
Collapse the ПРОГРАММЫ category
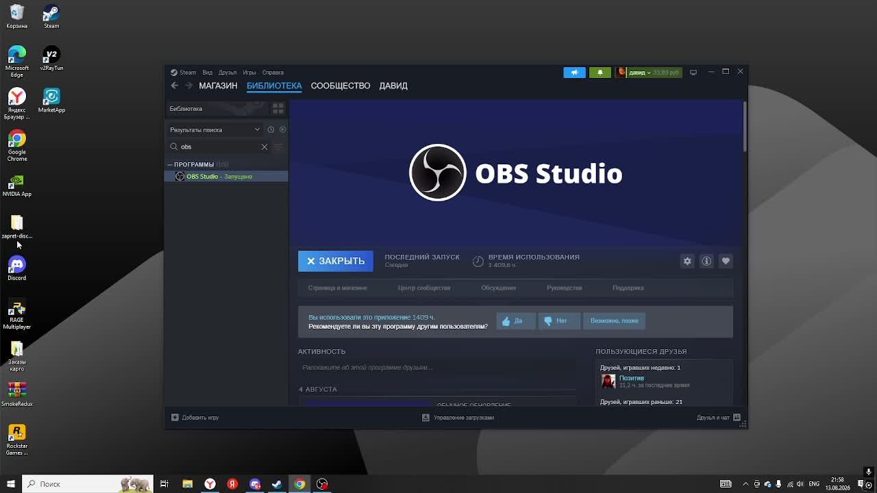[170, 164]
